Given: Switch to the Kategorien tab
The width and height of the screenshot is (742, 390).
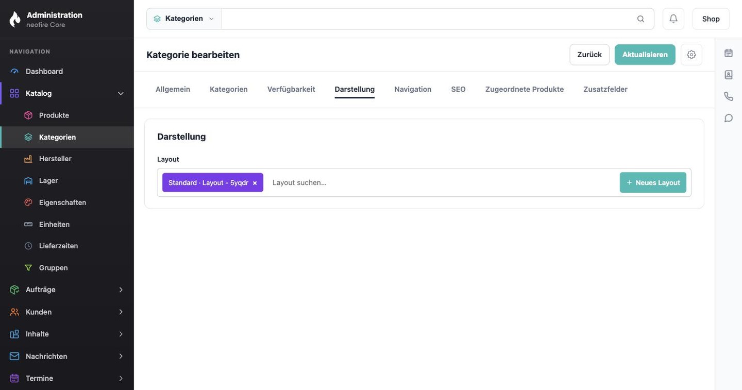Looking at the screenshot, I should click(x=229, y=89).
